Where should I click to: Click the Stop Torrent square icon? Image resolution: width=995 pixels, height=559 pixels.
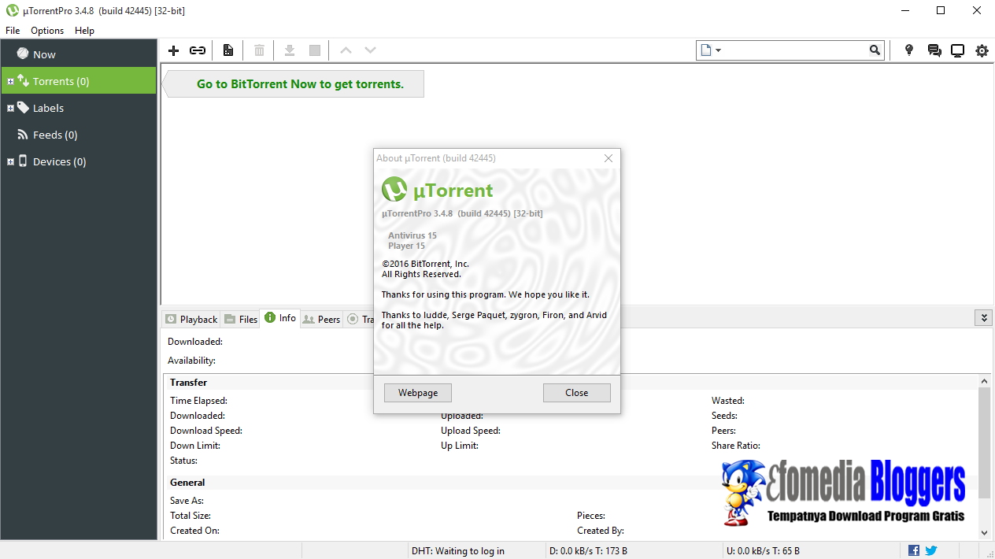[x=315, y=50]
